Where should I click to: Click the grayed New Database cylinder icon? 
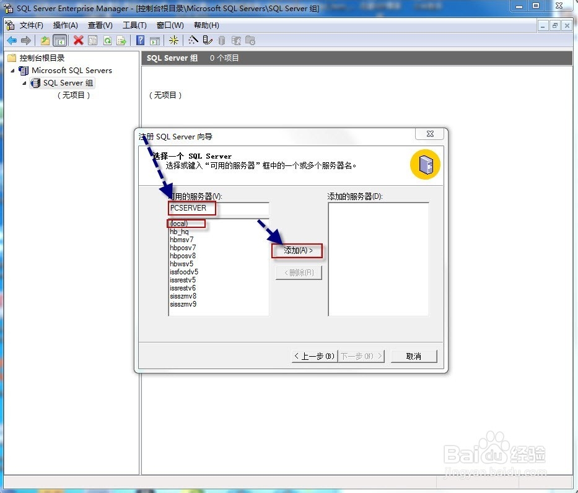[x=222, y=40]
